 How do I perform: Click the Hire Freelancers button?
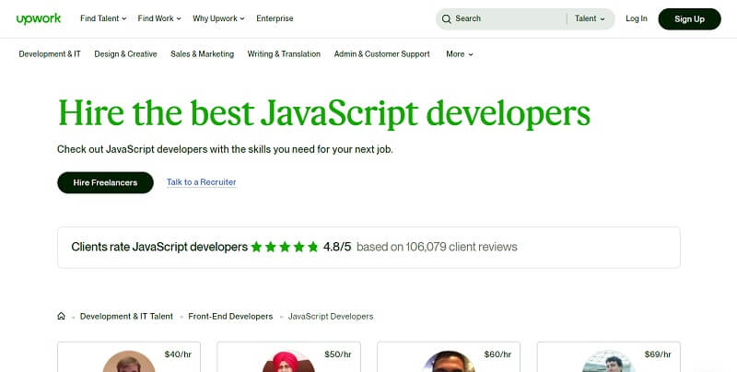click(105, 182)
